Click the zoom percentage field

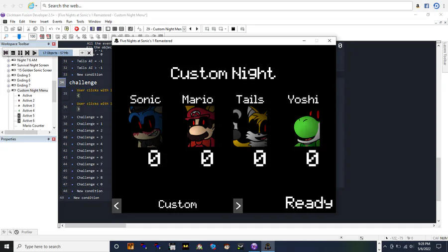[x=32, y=36]
